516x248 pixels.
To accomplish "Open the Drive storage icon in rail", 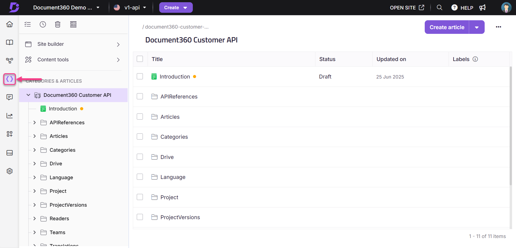I will [x=9, y=153].
